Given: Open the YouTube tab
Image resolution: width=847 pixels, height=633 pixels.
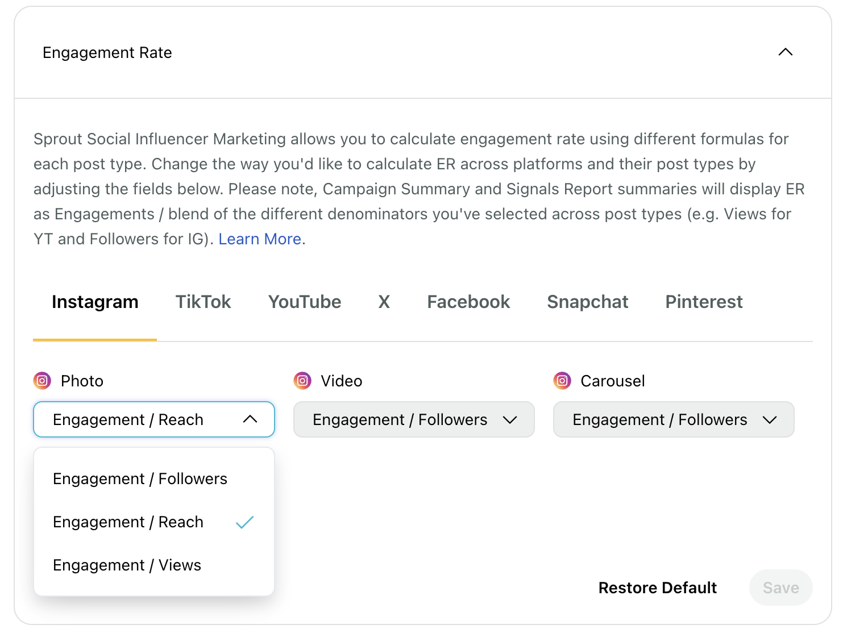Looking at the screenshot, I should 305,302.
